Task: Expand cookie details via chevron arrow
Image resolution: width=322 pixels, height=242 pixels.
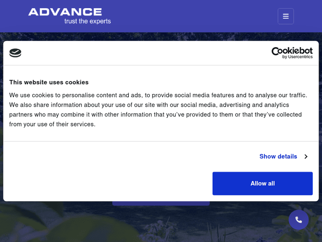Action: (x=306, y=156)
